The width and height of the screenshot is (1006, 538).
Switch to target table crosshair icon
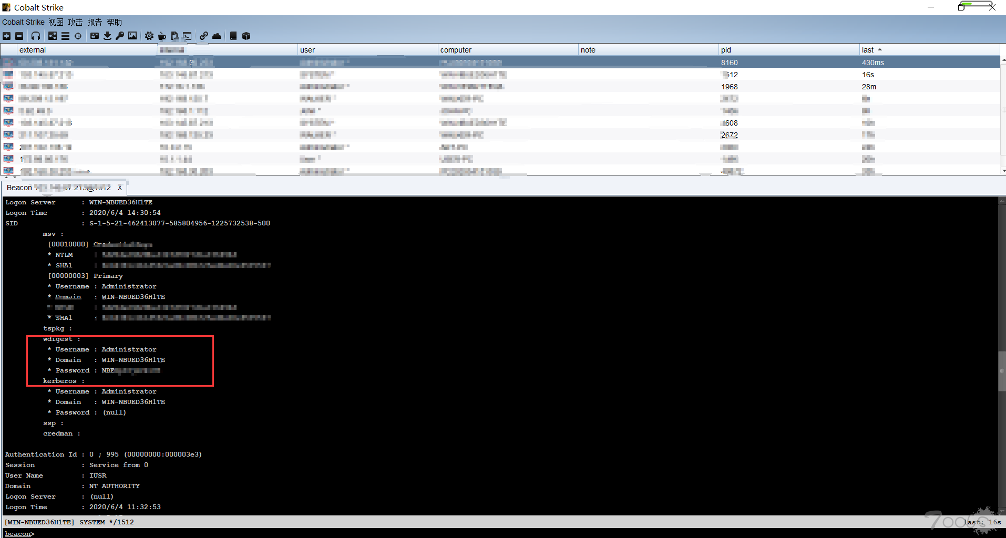click(78, 36)
